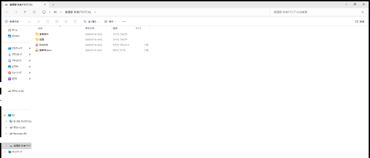Open the 並べ替え sort dropdown

click(x=91, y=22)
